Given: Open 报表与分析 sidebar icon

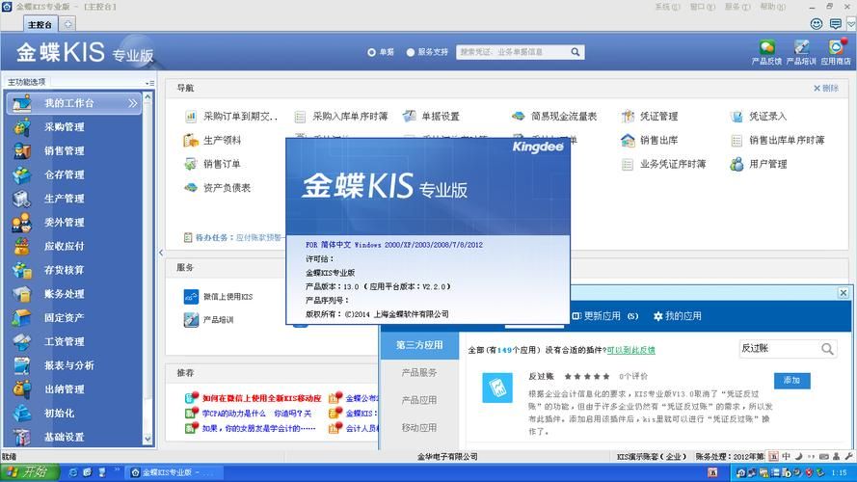Looking at the screenshot, I should [x=22, y=365].
